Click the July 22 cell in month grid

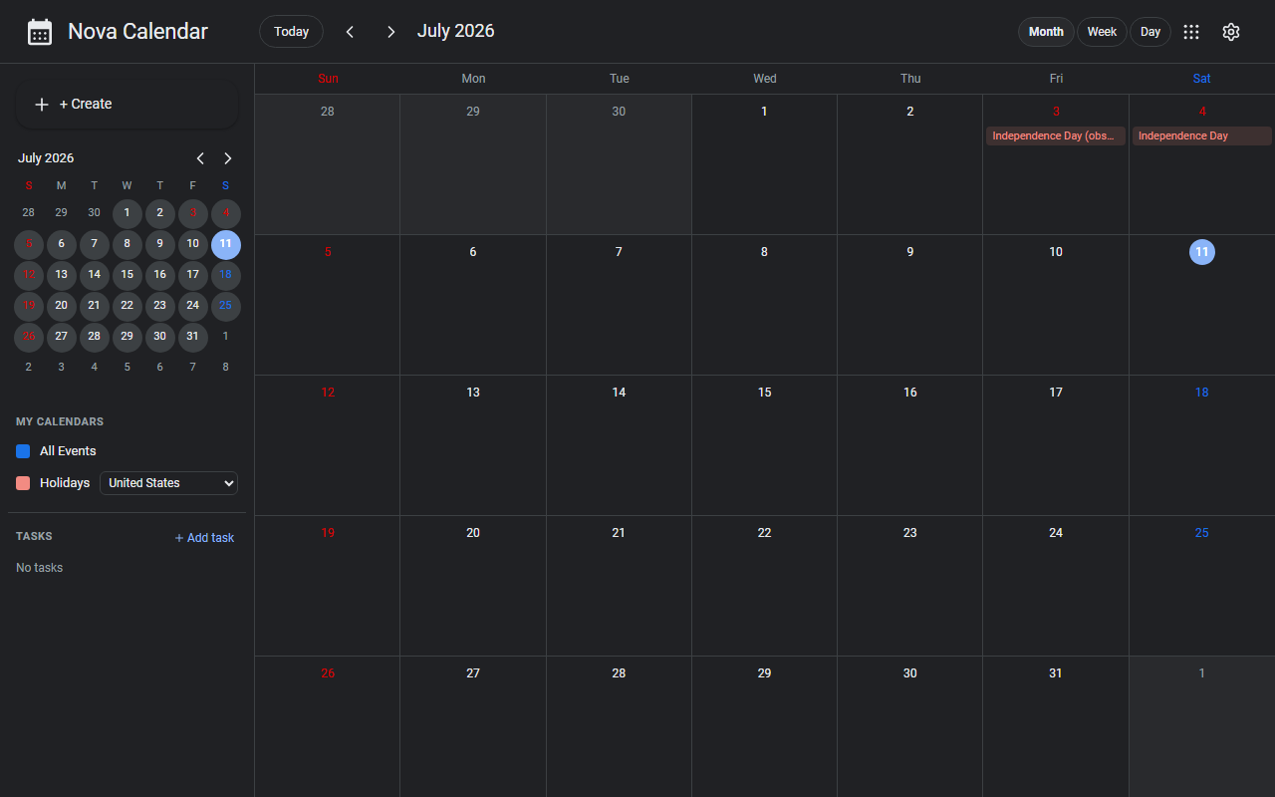(764, 586)
